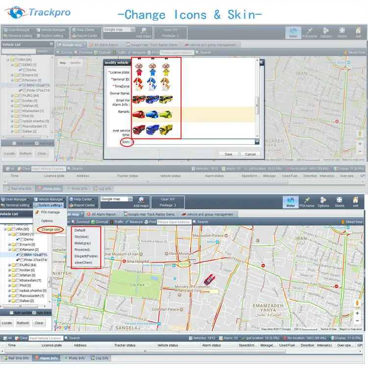The width and height of the screenshot is (368, 368).
Task: Check Pride-37be374 vehicle in the skin-menu window tree
Action: point(22,260)
